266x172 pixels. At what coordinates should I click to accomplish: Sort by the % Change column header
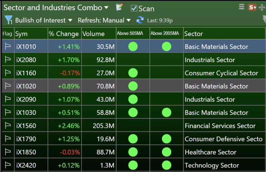64,34
